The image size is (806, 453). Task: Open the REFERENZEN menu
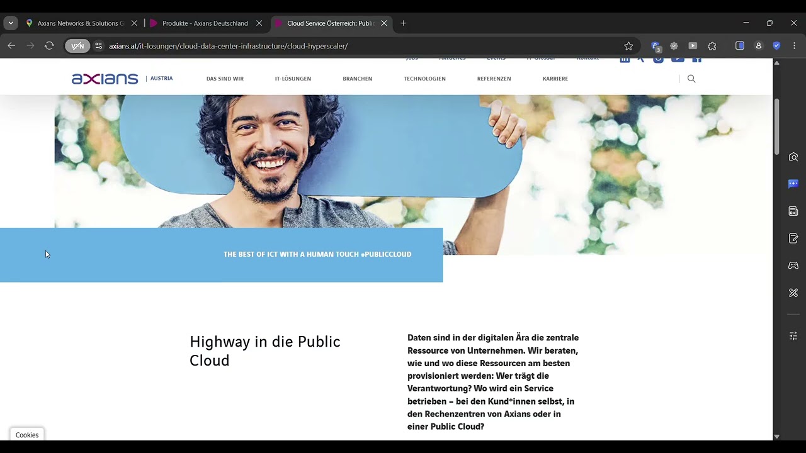pos(494,79)
